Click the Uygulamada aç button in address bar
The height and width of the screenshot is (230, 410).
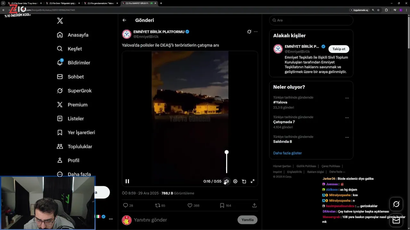click(359, 10)
